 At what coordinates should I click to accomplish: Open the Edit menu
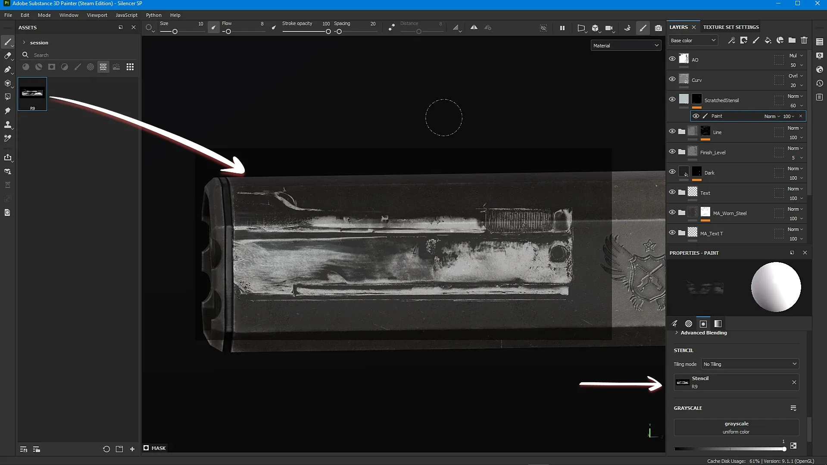25,15
